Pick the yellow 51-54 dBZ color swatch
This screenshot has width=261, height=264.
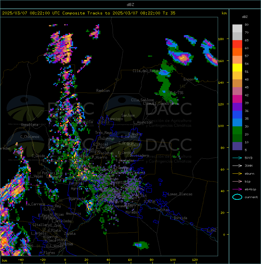[x=237, y=68]
